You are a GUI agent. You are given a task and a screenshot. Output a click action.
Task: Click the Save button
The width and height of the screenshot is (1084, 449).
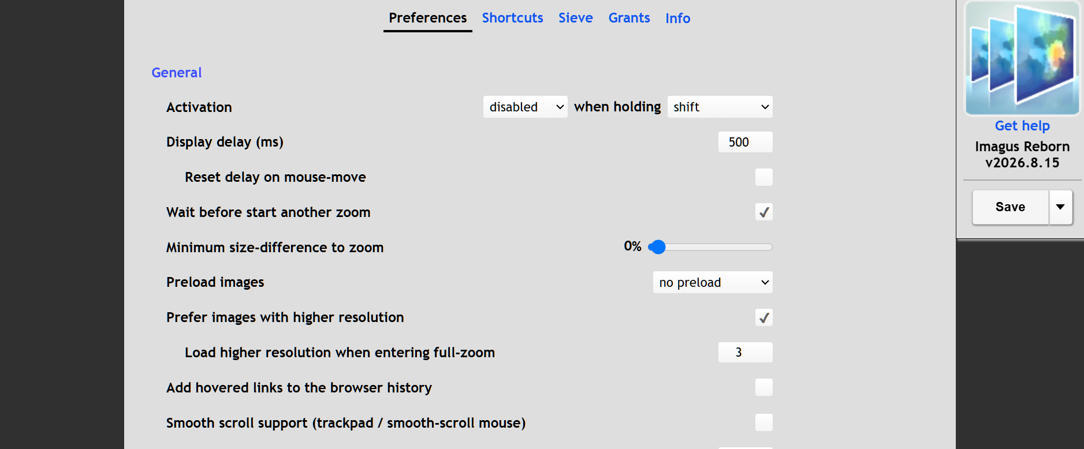click(x=1010, y=207)
